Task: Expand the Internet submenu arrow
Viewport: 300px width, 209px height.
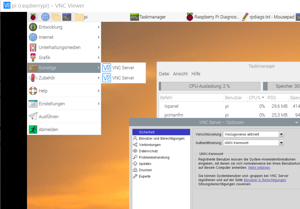Action: click(99, 37)
